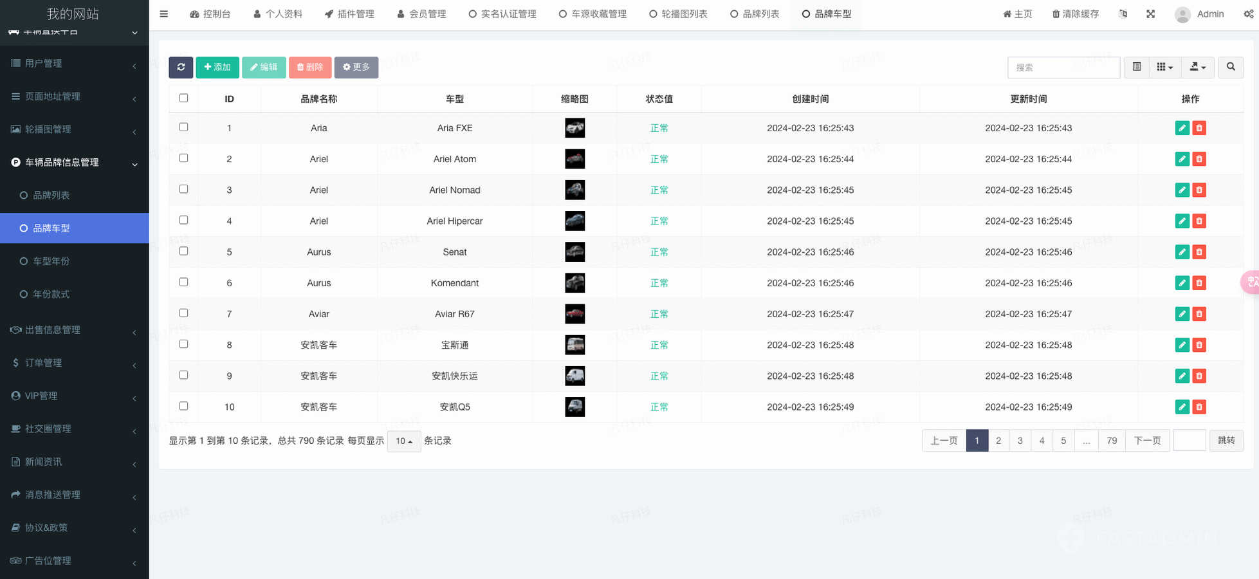Switch to the 品牌列表 top tab

[755, 14]
